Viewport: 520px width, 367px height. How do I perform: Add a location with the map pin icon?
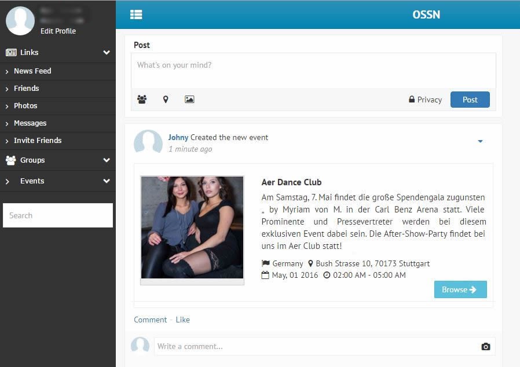pos(166,99)
